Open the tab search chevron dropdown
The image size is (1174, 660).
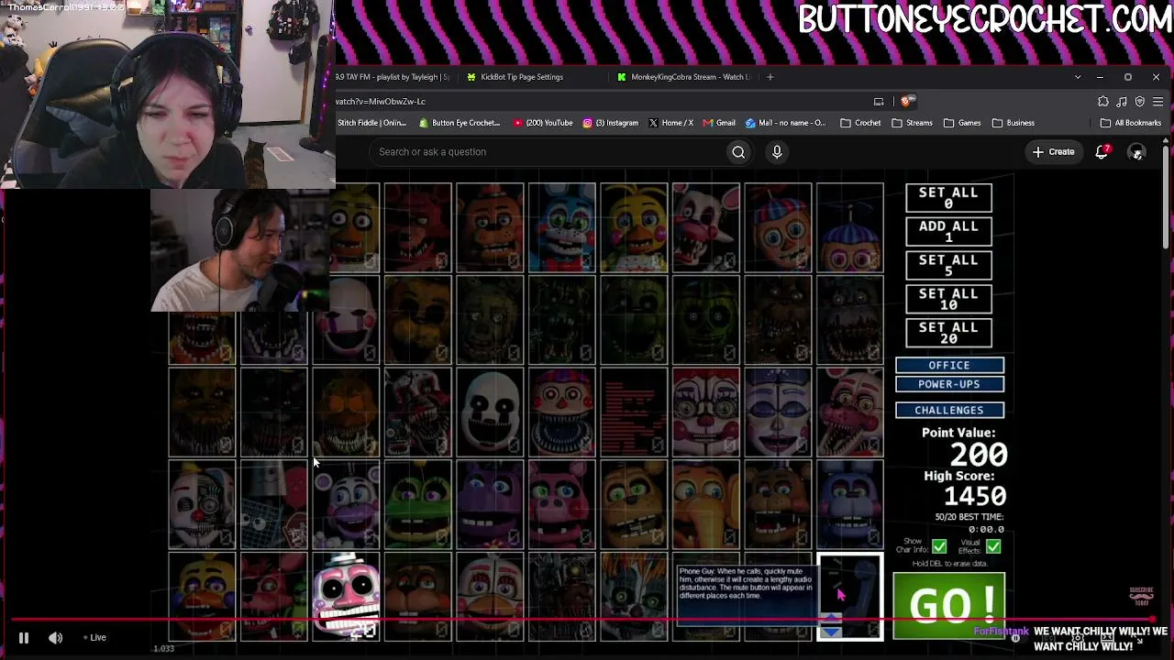pyautogui.click(x=1078, y=77)
